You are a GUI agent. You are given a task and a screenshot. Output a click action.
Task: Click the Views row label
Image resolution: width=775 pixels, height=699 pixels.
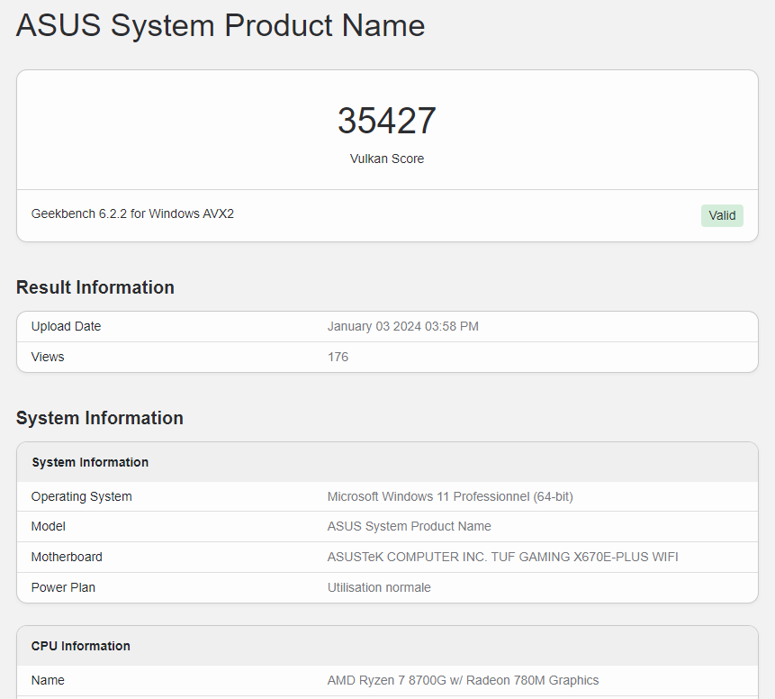click(x=48, y=357)
